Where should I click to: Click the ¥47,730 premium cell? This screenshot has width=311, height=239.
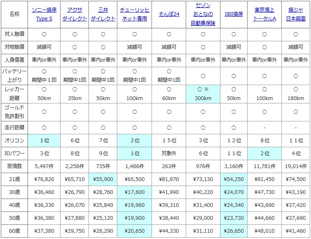264,192
